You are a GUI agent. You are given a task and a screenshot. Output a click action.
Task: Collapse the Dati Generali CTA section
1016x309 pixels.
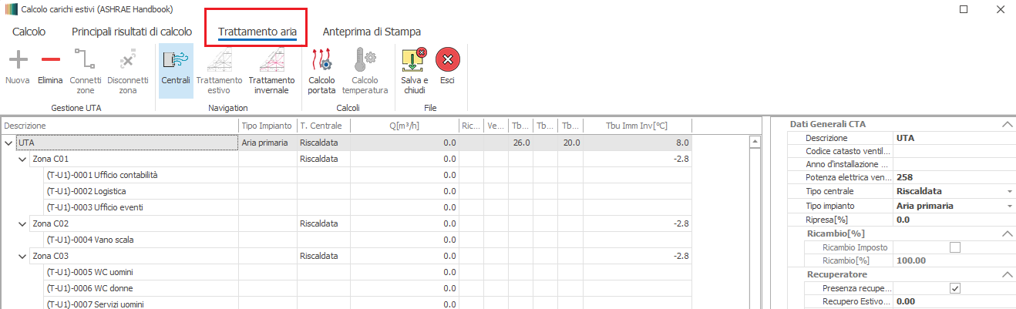tap(1006, 124)
